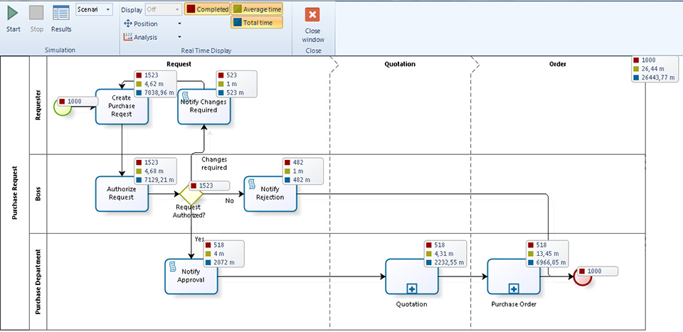This screenshot has height=332, width=683.
Task: Click the Boss lane header
Action: point(38,193)
